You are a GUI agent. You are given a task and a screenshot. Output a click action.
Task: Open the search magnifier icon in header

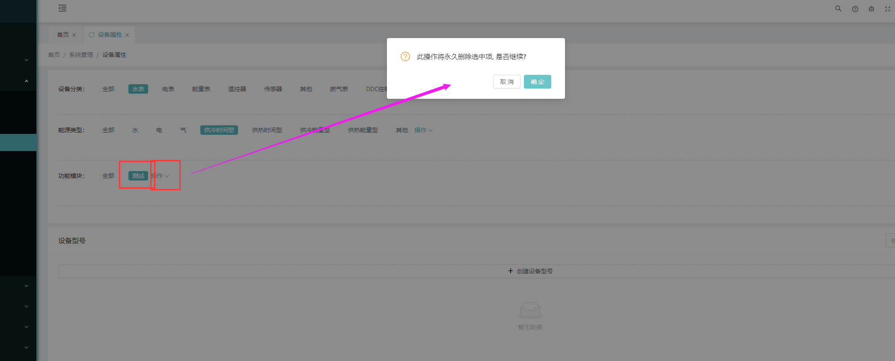coord(838,9)
